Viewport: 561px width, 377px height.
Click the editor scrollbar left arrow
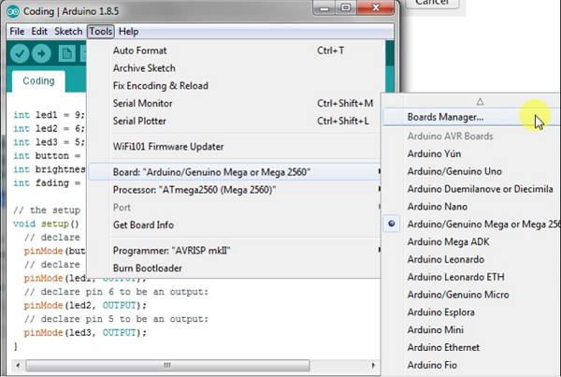coord(18,366)
